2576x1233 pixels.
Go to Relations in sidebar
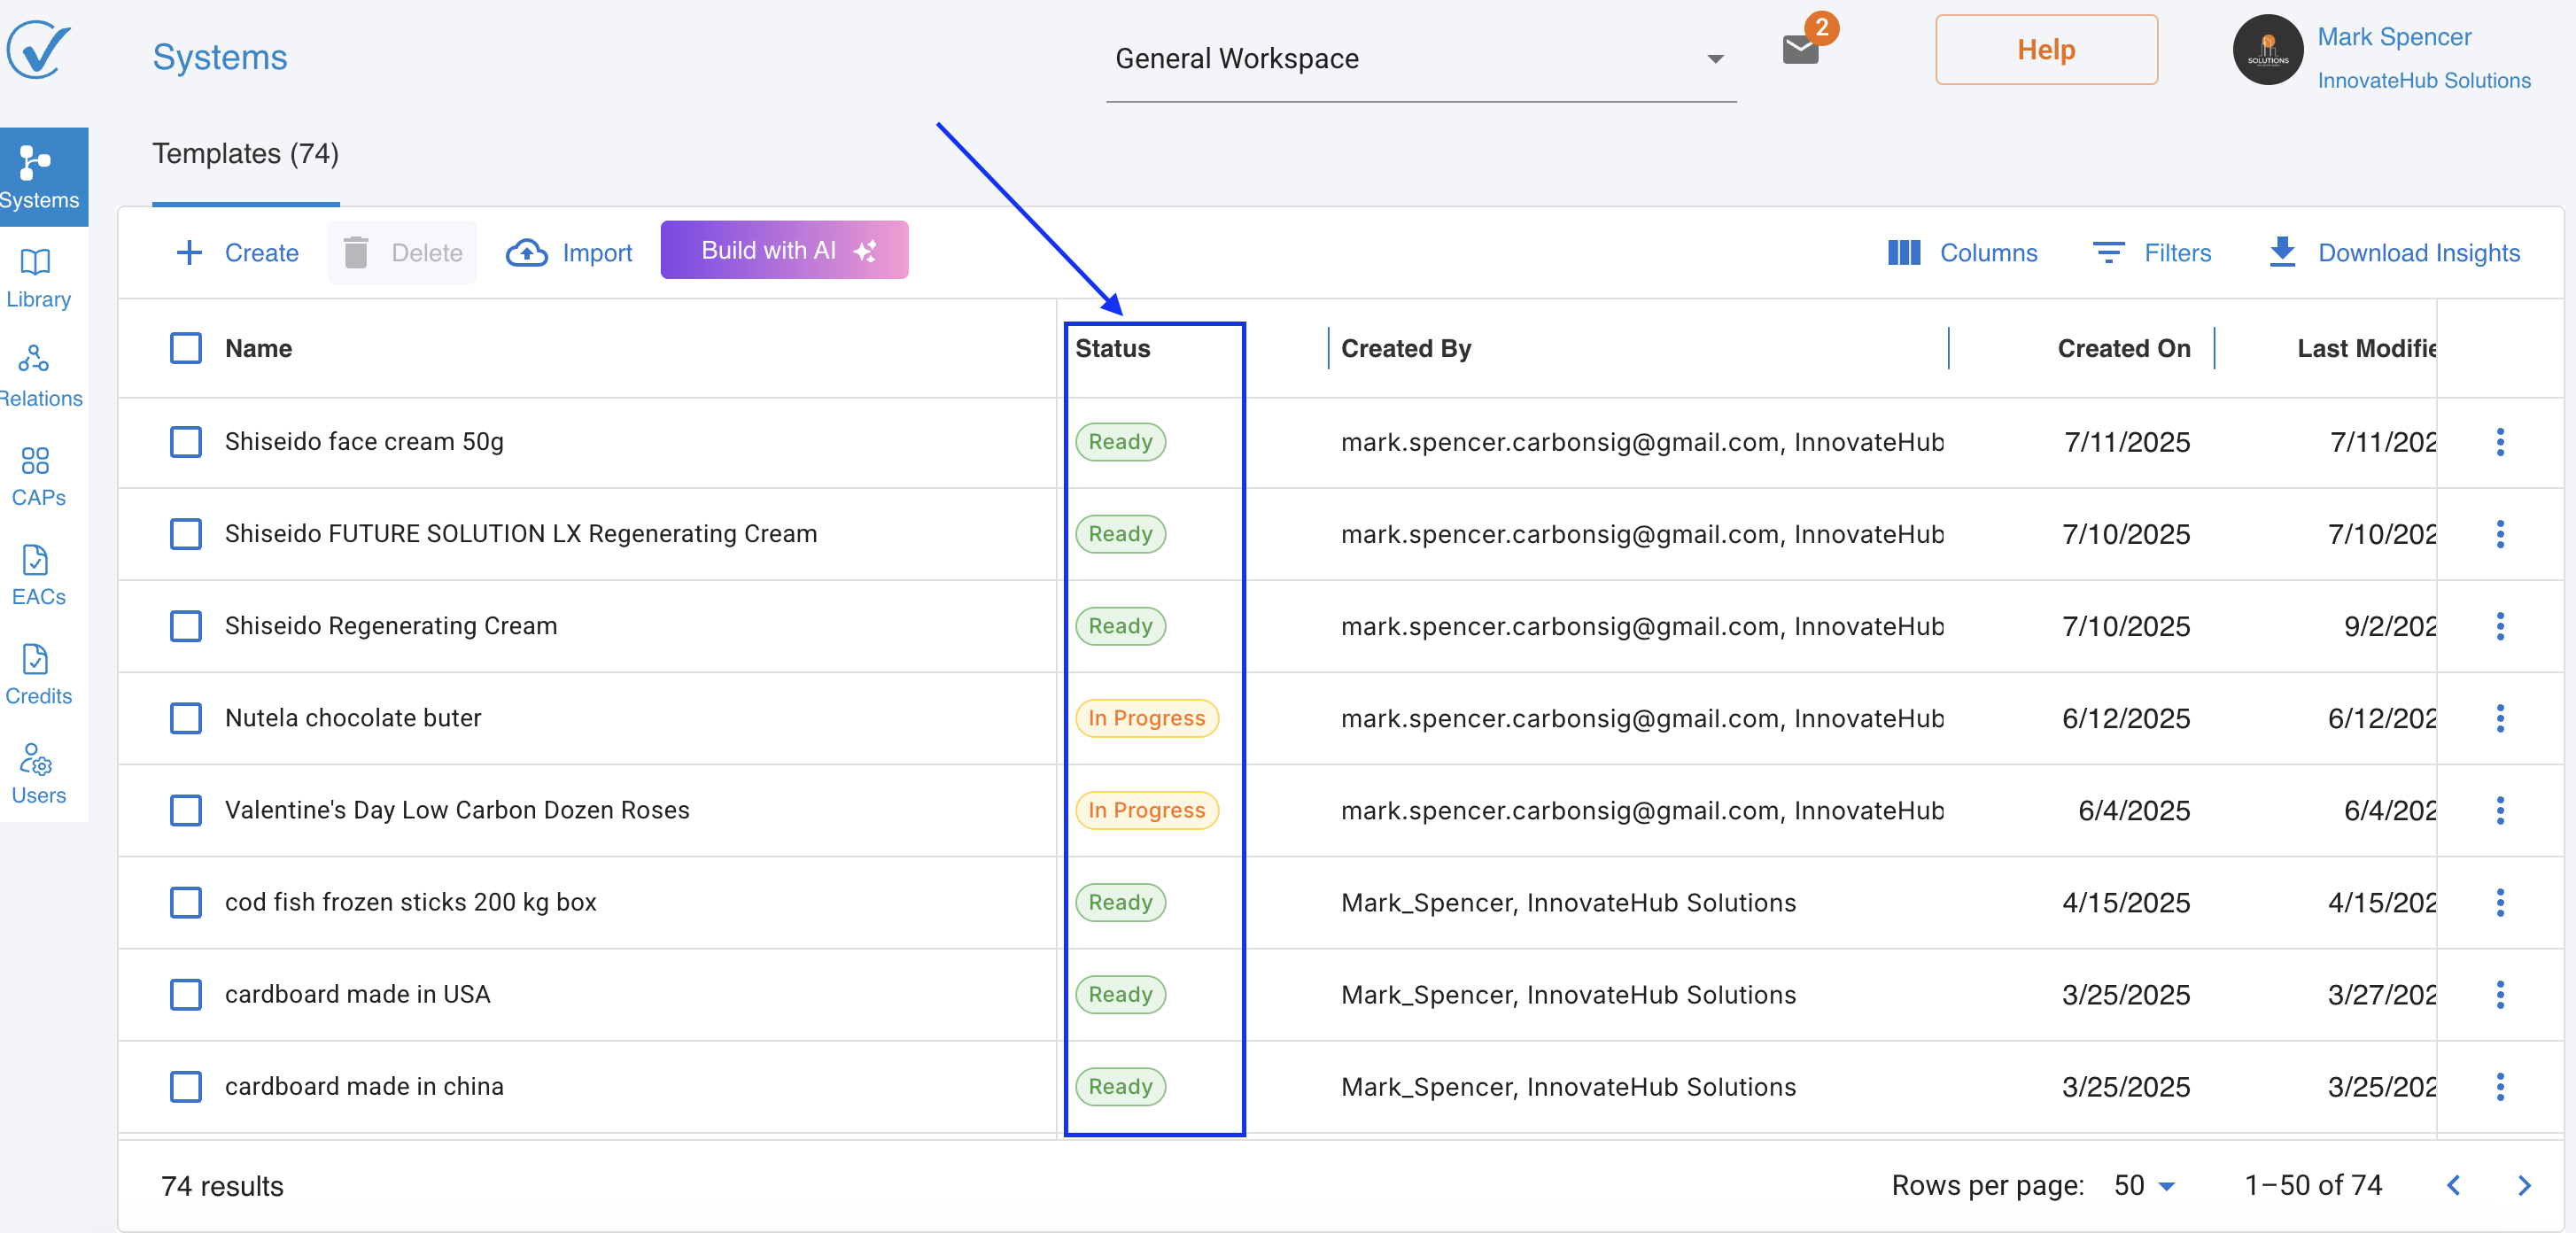(x=38, y=376)
